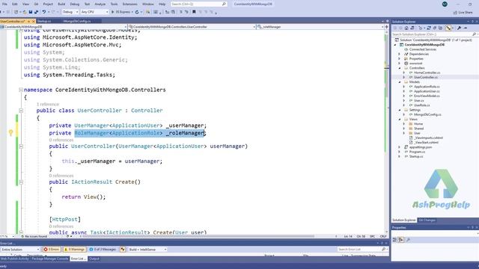Toggle the 0 Errors filter
This screenshot has width=479, height=269.
pos(52,250)
